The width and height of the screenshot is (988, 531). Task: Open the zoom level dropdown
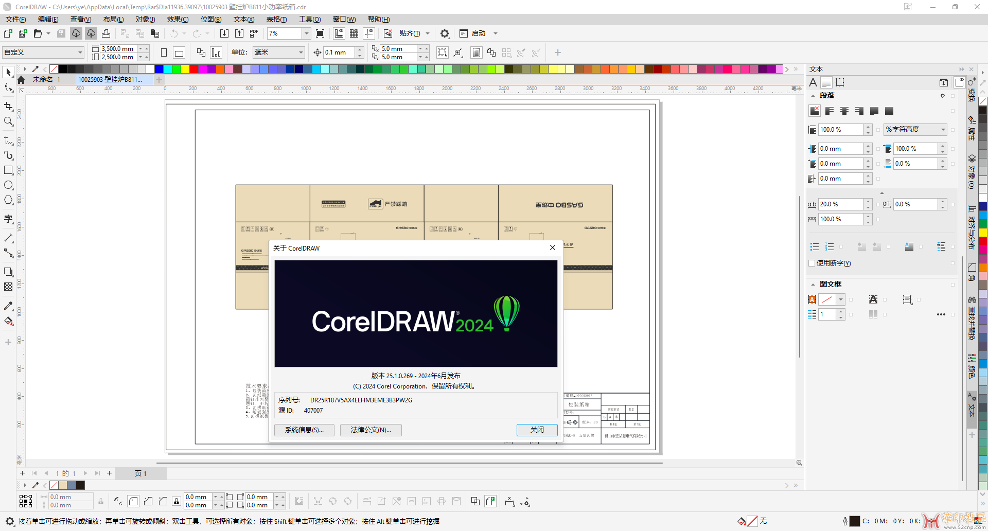[306, 33]
